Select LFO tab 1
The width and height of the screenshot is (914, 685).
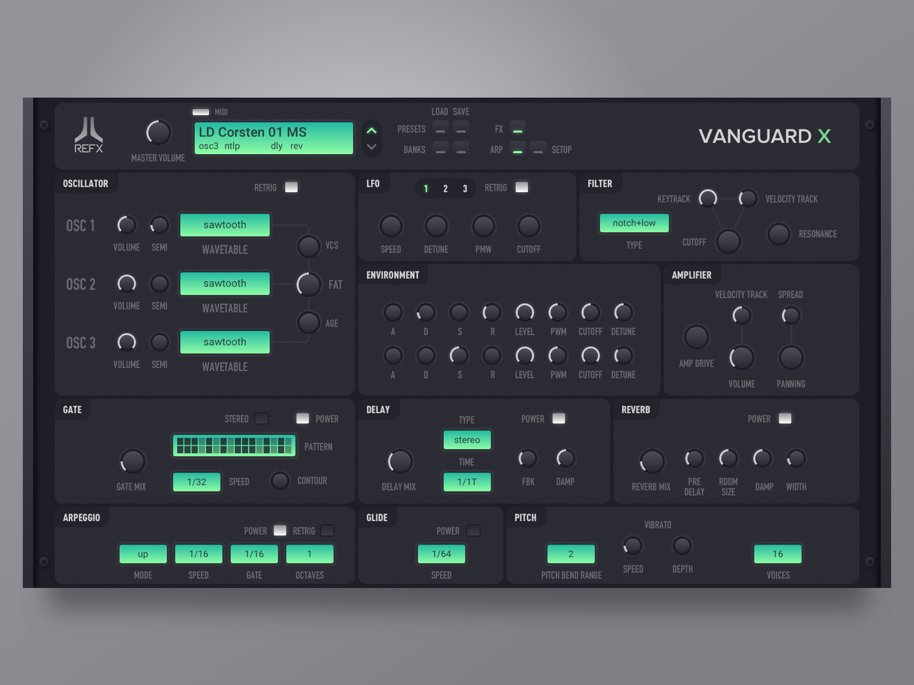click(x=426, y=188)
